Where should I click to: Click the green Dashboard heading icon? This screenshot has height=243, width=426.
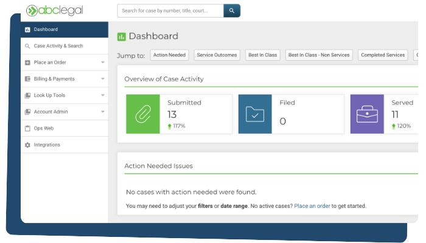[x=122, y=36]
